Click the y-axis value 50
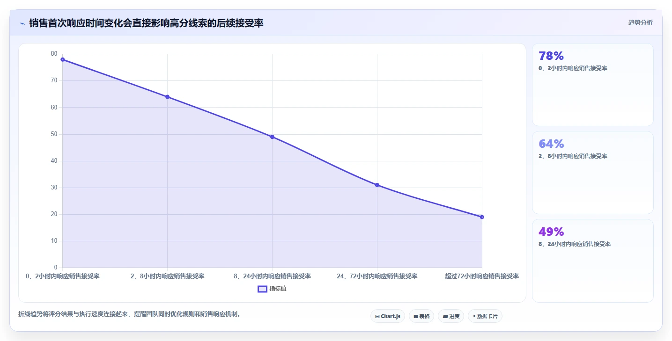672x341 pixels. (54, 134)
